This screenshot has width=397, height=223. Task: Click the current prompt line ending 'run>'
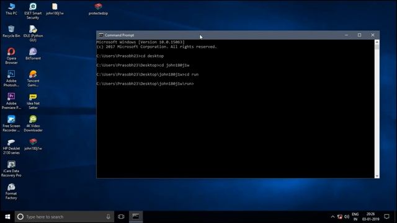coord(145,84)
